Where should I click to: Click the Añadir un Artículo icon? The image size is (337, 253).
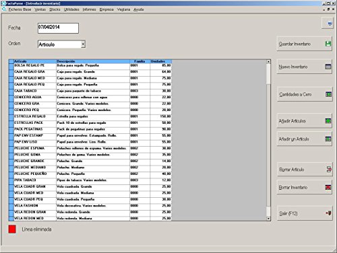click(x=328, y=139)
